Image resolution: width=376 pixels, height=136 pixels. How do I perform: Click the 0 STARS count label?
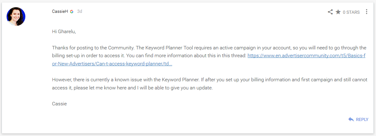coord(351,12)
